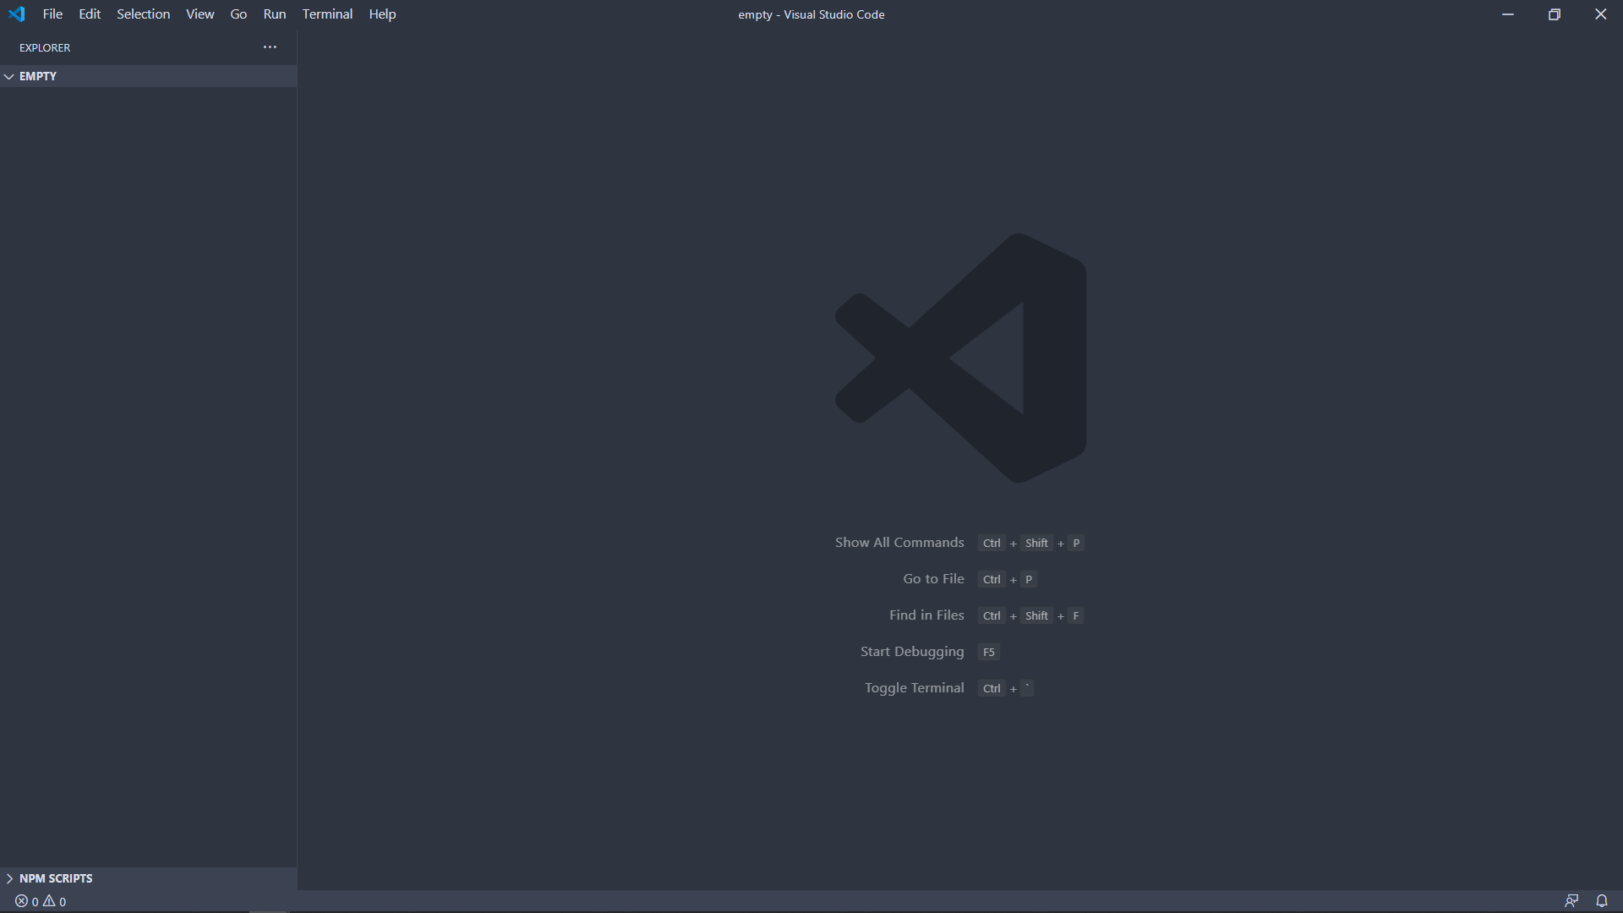Click the EXPLORER panel title
The height and width of the screenshot is (913, 1623).
45,48
